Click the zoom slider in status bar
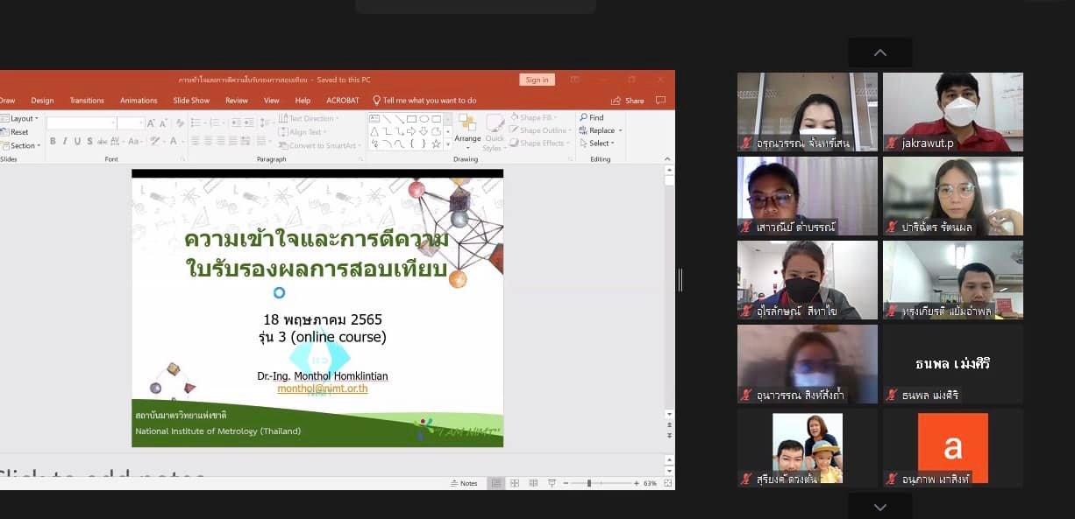Image resolution: width=1075 pixels, height=519 pixels. tap(589, 483)
